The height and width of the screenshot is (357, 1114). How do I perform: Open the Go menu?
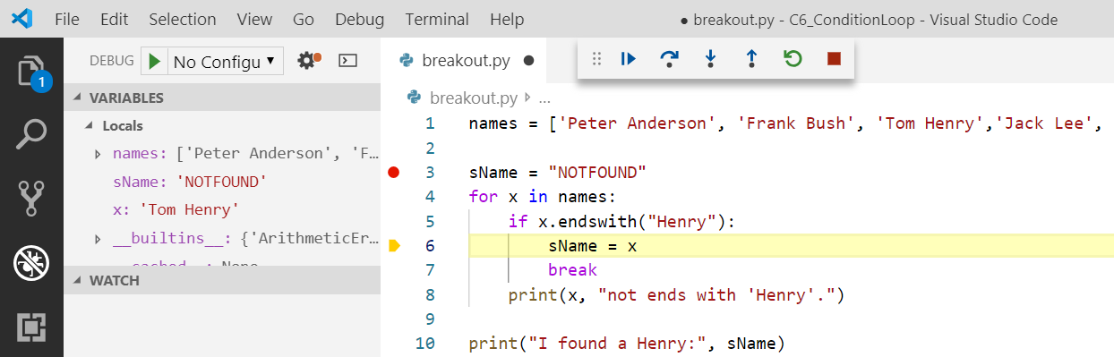coord(304,19)
